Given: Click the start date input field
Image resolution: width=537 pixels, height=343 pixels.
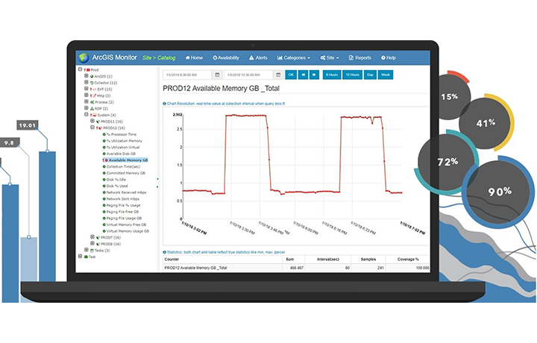Looking at the screenshot, I should pos(187,75).
